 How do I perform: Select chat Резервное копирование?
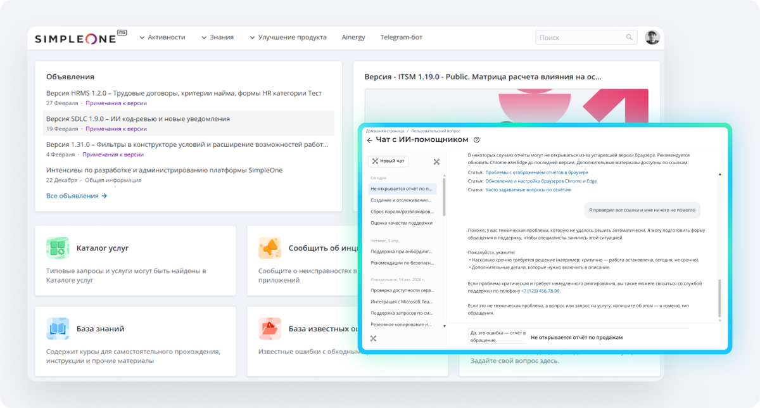[402, 324]
